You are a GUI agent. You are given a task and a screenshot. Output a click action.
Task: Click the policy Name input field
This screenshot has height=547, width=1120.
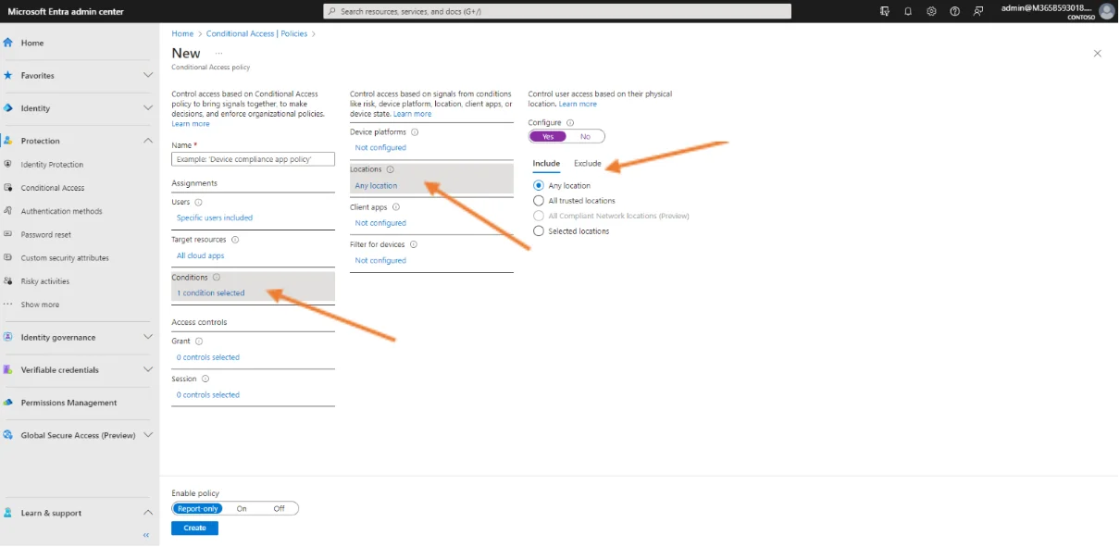coord(253,159)
